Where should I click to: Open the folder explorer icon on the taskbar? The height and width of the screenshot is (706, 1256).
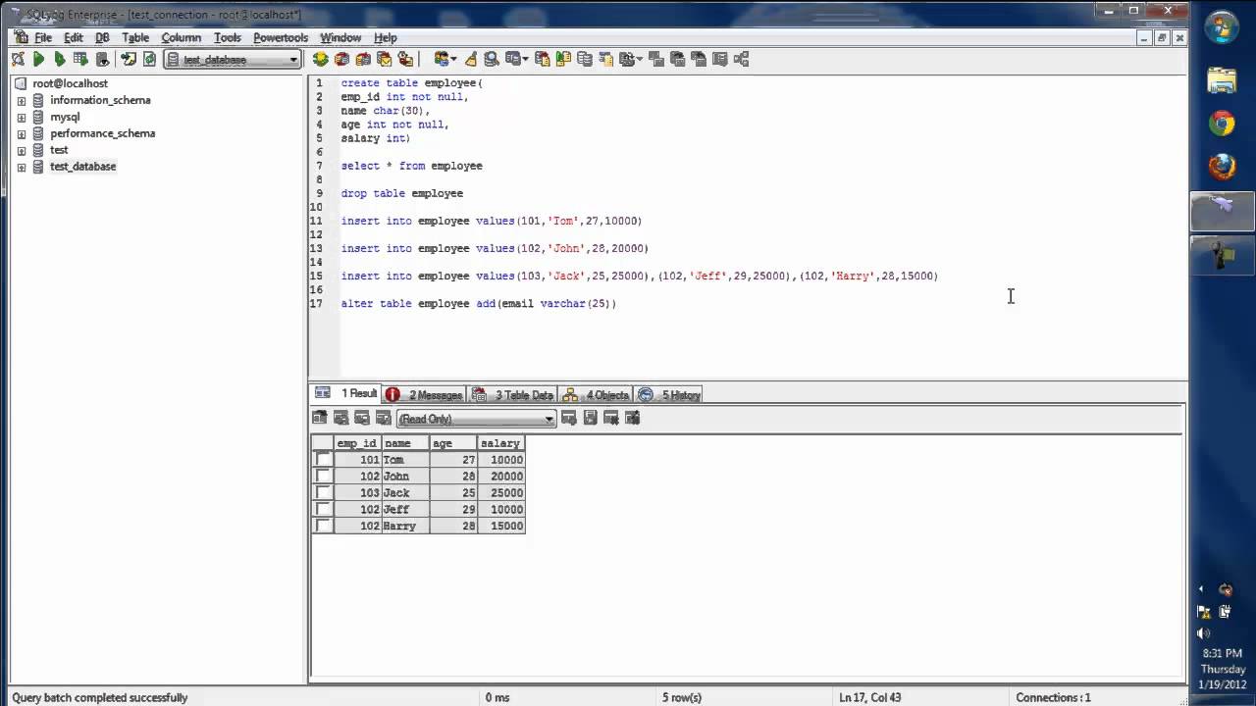(x=1222, y=80)
